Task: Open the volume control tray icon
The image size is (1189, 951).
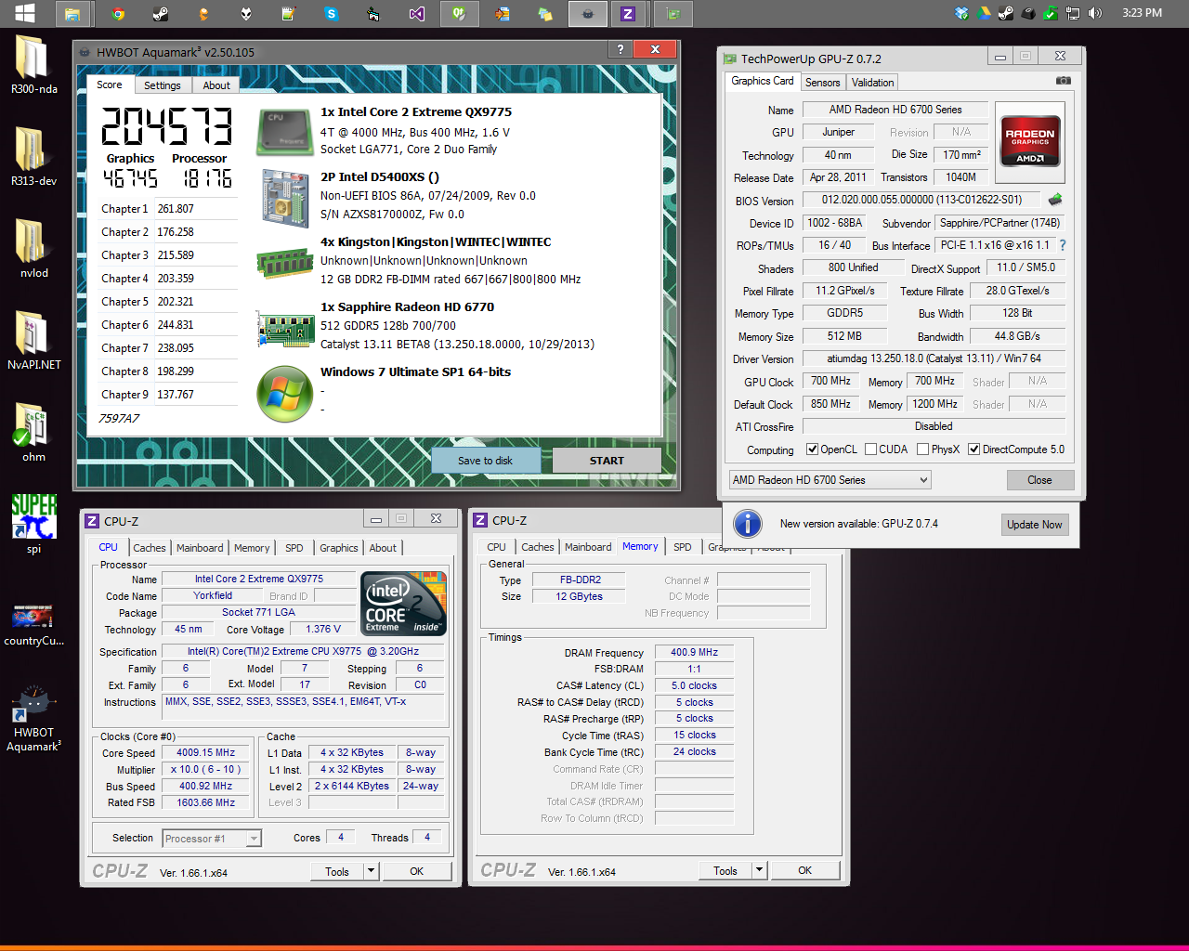Action: [x=1095, y=13]
